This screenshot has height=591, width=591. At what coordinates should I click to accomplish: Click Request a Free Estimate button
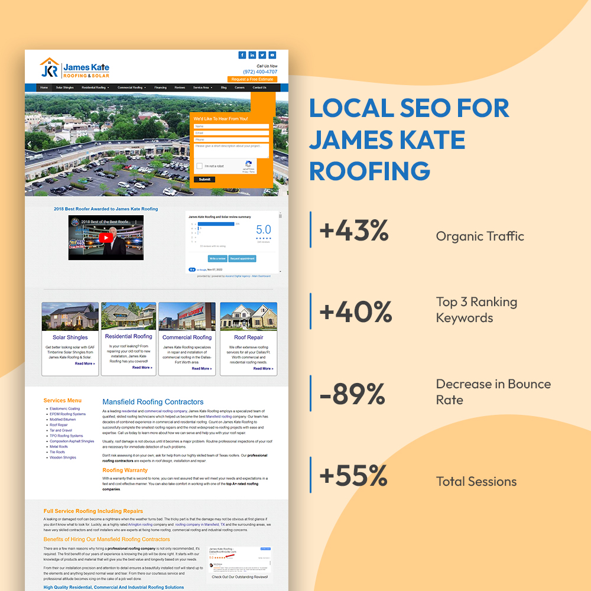tap(252, 79)
